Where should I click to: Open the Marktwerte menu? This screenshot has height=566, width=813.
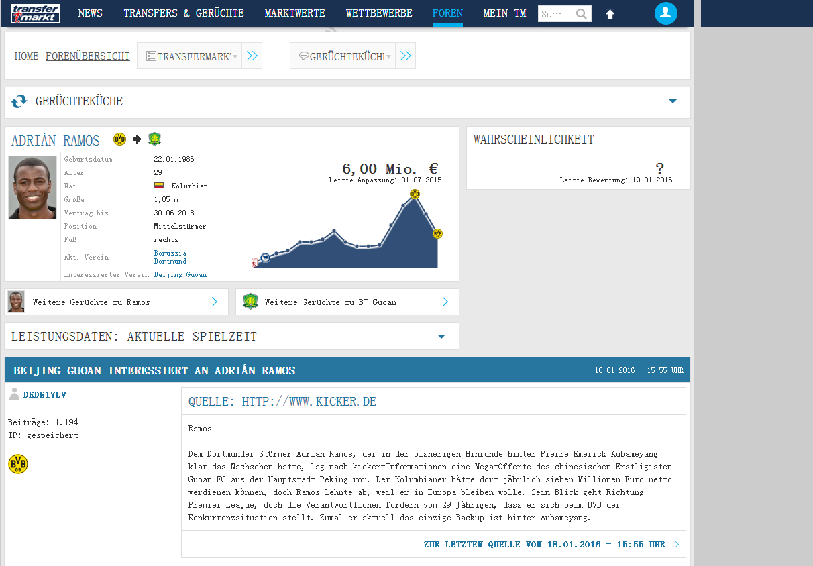(x=295, y=13)
